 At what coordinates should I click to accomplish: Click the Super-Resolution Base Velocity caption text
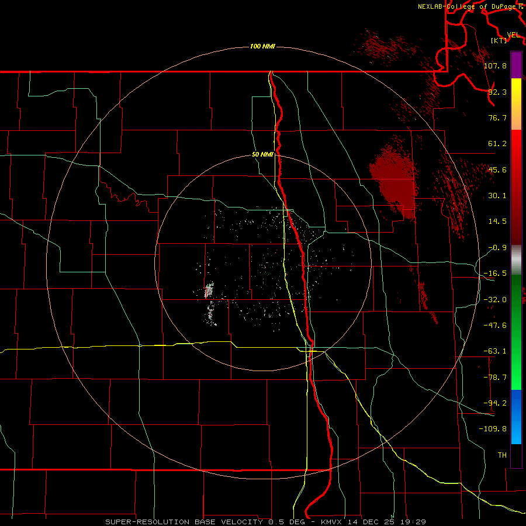pos(265,522)
